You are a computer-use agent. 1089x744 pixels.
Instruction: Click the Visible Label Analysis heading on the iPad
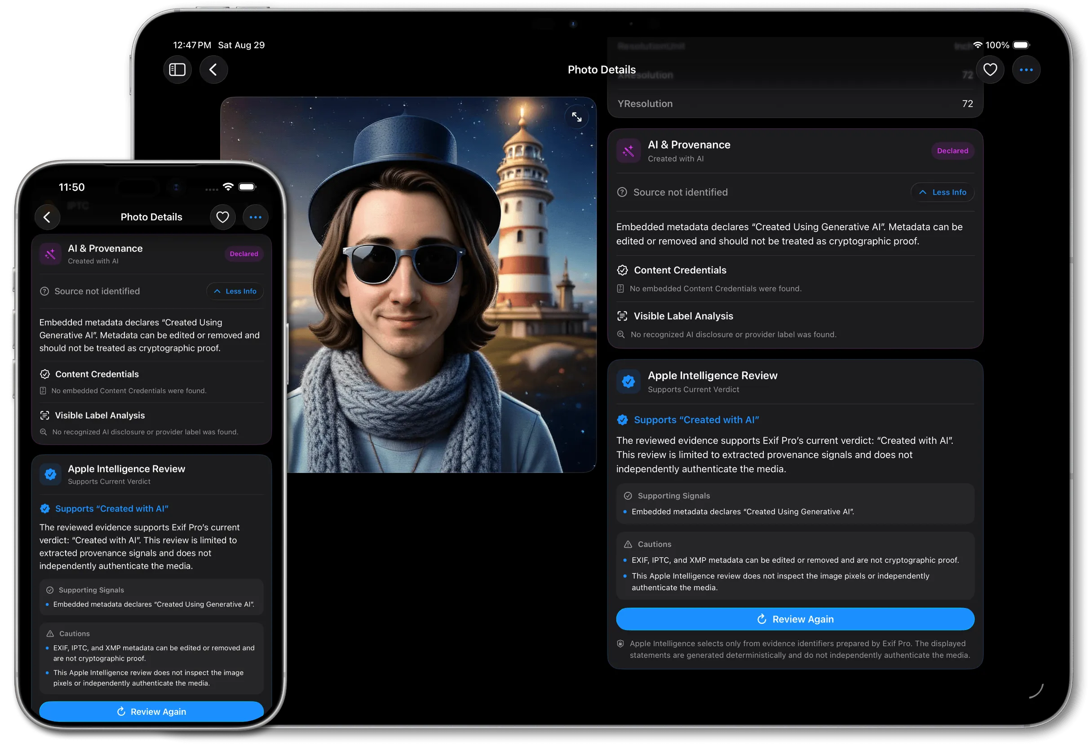click(683, 316)
